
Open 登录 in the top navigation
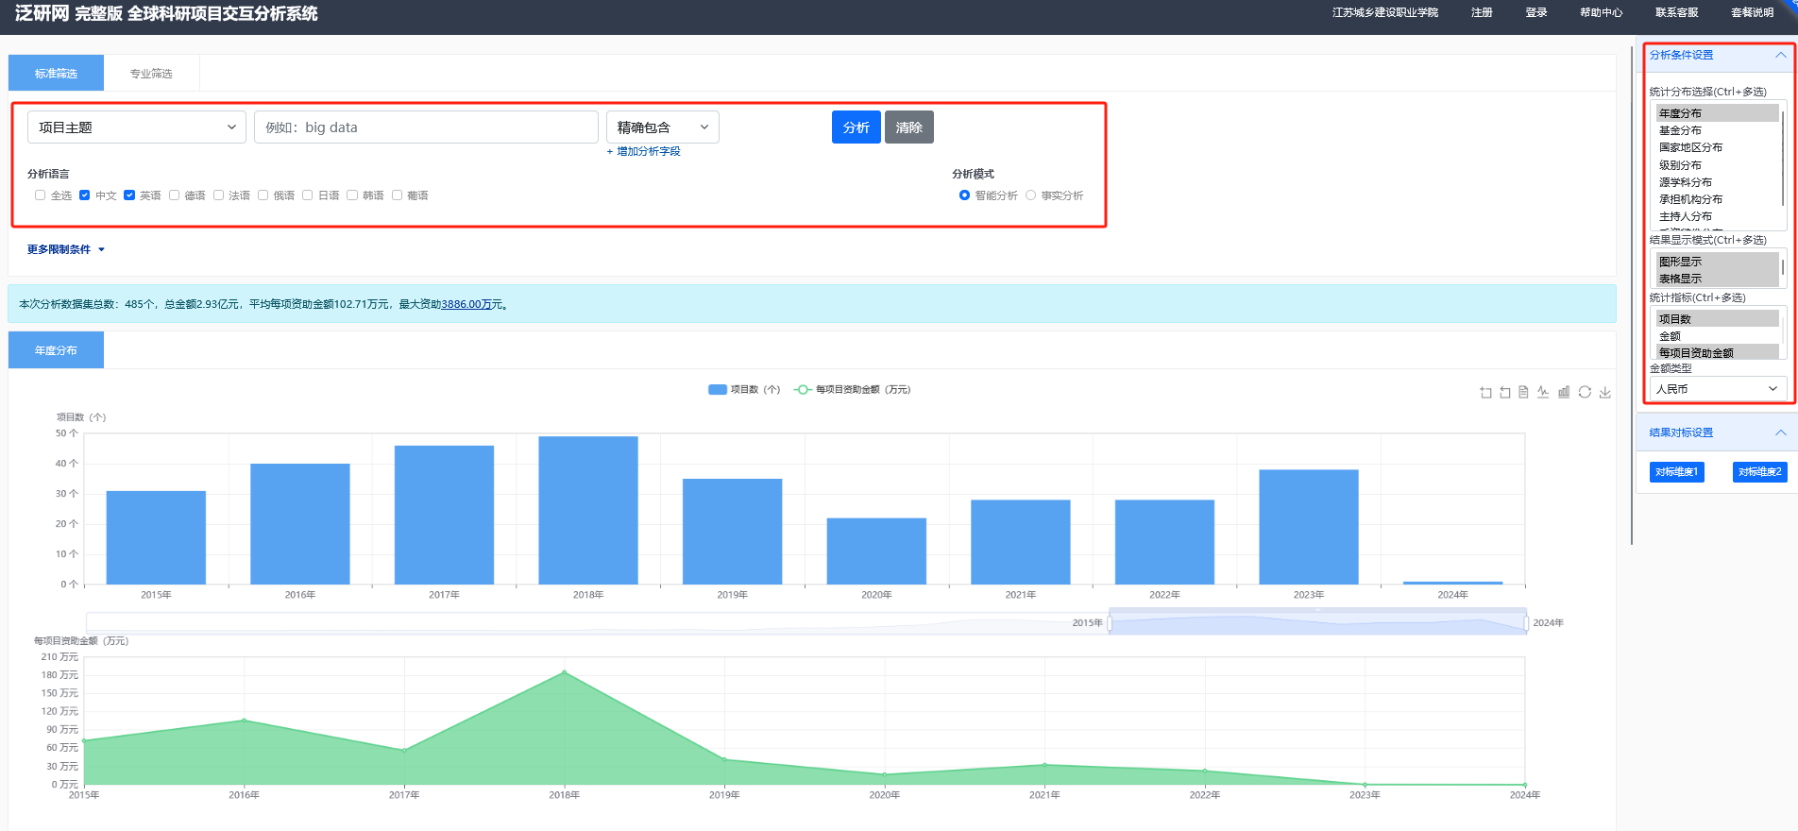(x=1536, y=12)
